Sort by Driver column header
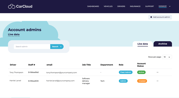 pyautogui.click(x=13, y=65)
